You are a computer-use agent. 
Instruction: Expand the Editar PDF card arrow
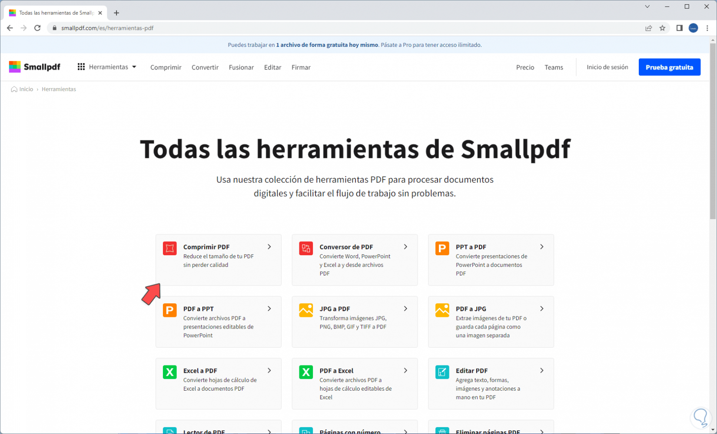pos(542,370)
